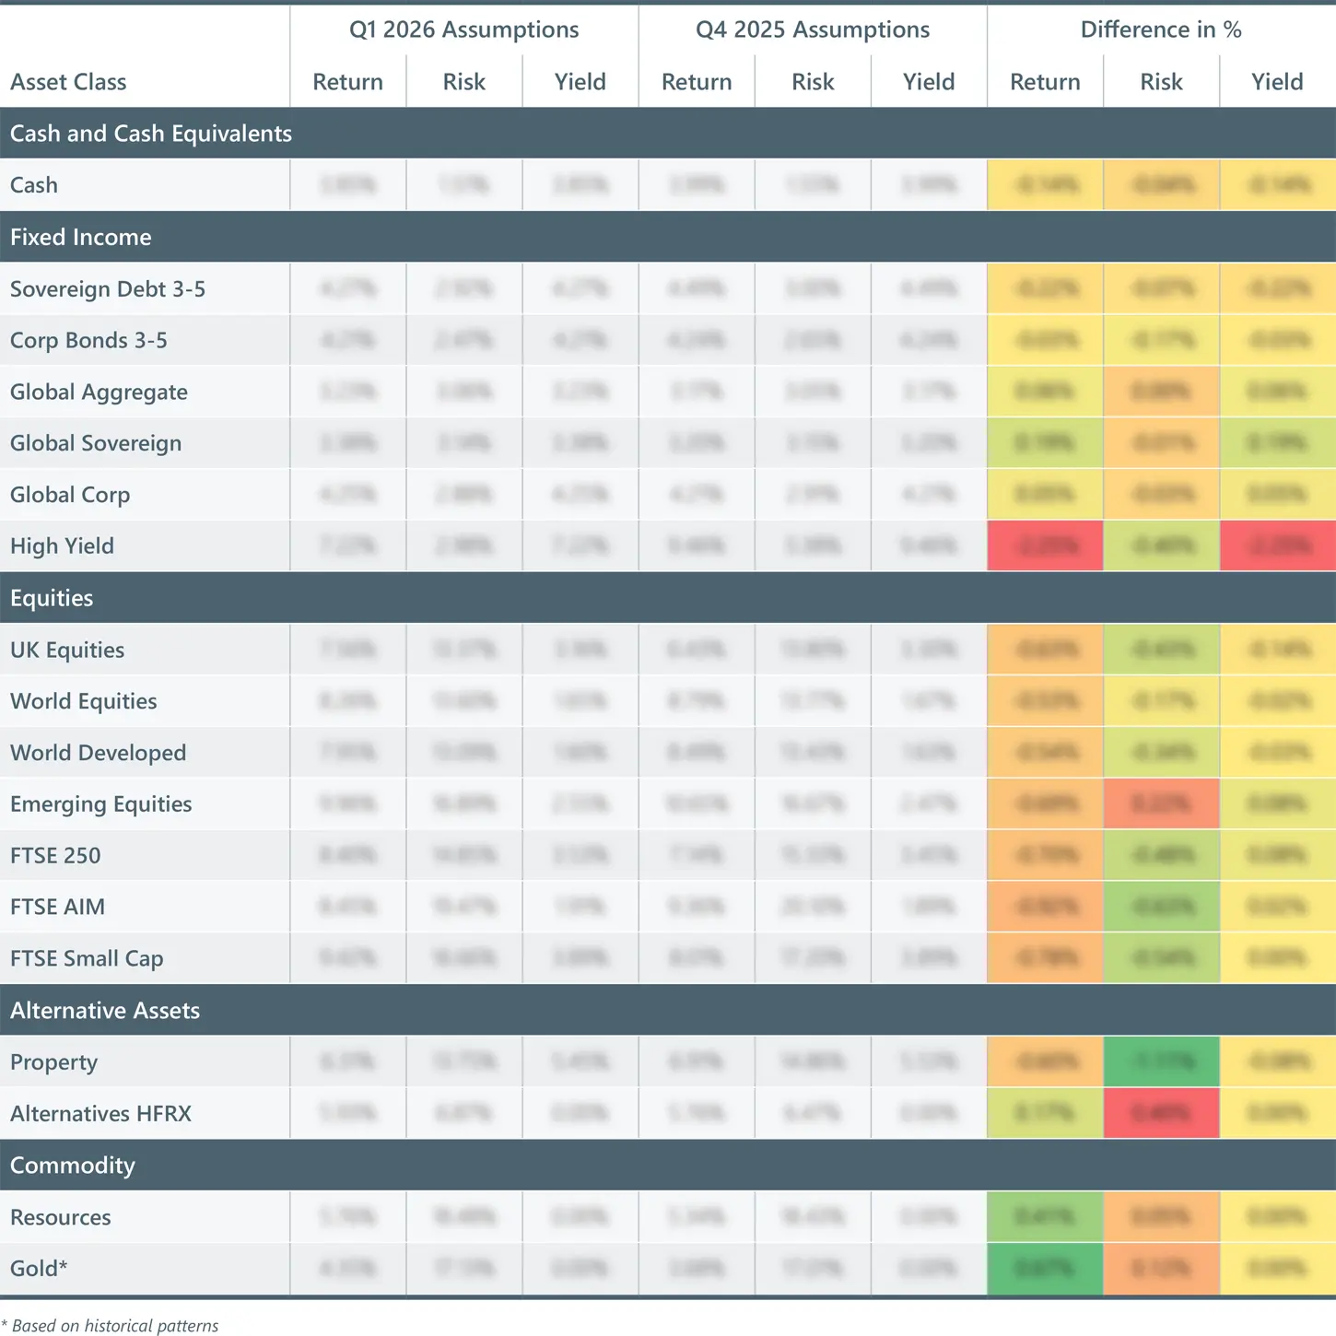Click the Q1 2026 Assumptions column group header
The image size is (1336, 1336).
463,29
